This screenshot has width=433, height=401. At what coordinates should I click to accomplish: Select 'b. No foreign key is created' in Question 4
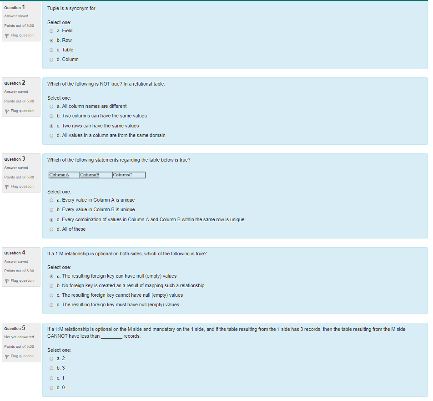pos(51,285)
